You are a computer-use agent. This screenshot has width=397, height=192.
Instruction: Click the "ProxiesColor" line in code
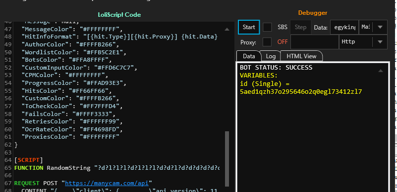(70, 137)
